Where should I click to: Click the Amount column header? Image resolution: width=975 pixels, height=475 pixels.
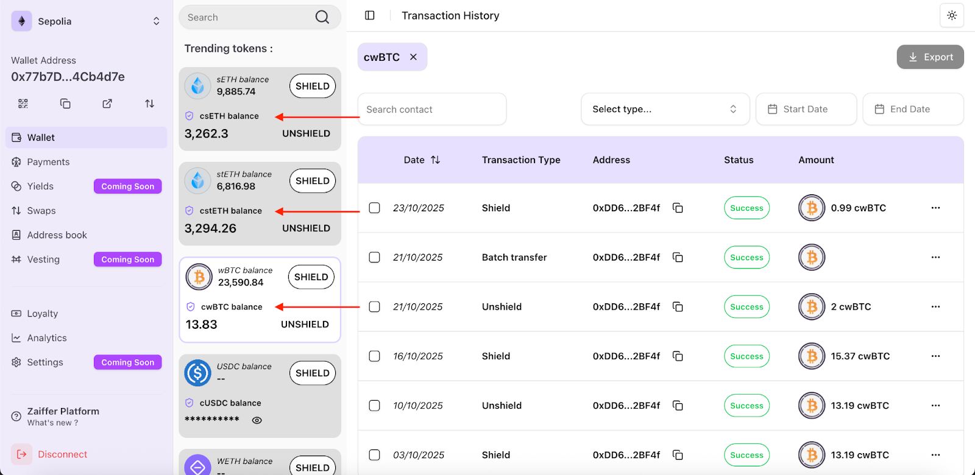[816, 160]
